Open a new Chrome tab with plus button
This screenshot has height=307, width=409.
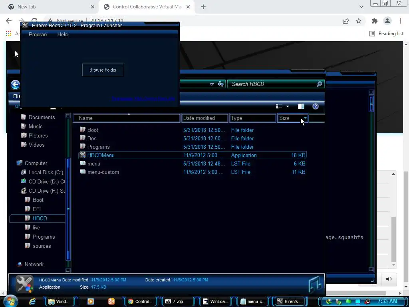coord(203,7)
